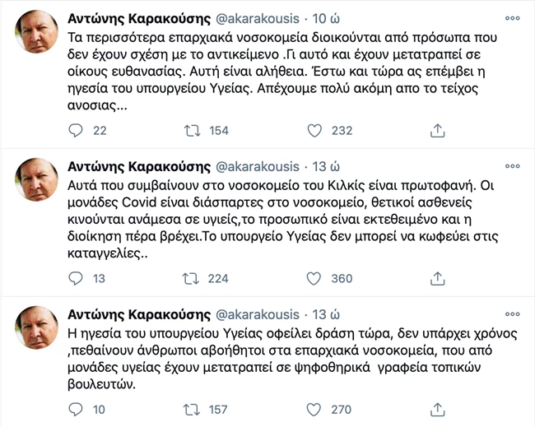Retweet the tweet with 154 retweets
Viewport: 535px width, 427px height.
pyautogui.click(x=192, y=130)
